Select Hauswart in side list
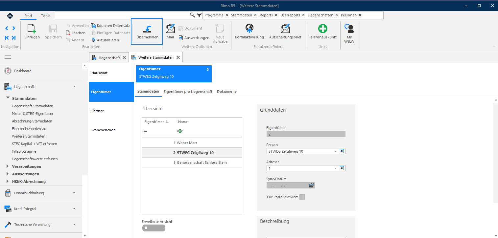This screenshot has width=498, height=238. tap(111, 73)
